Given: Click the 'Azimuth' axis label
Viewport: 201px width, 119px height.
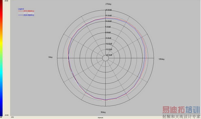Looking at the screenshot, I should [x=100, y=117].
